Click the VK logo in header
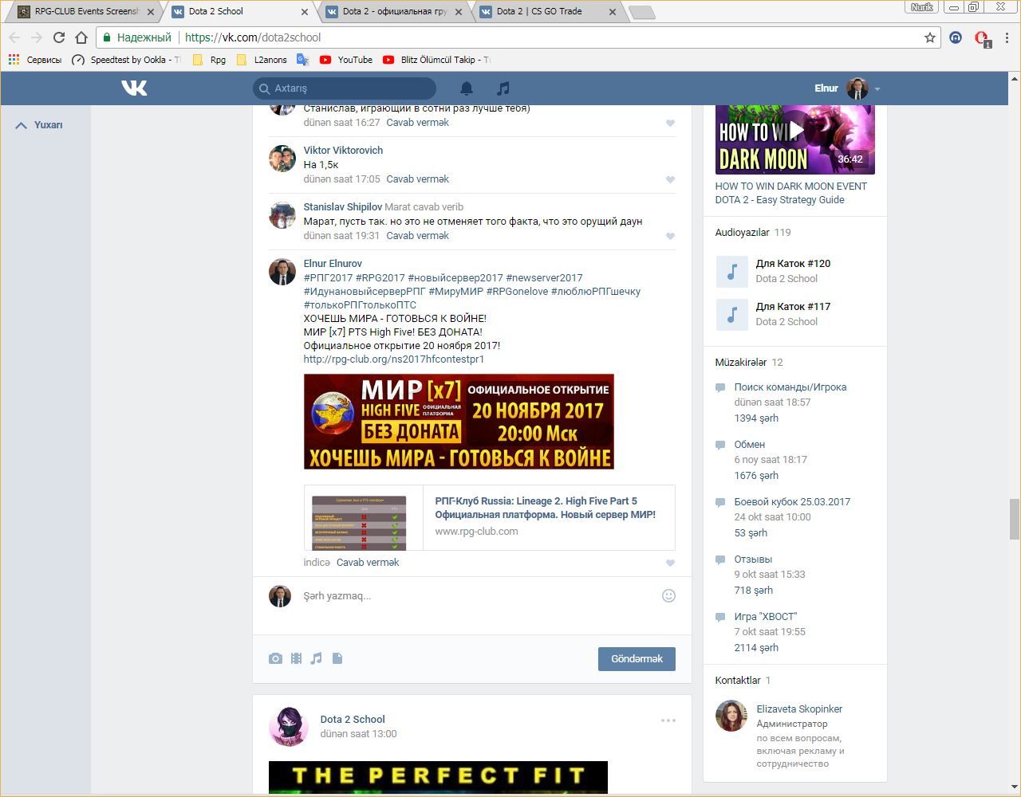 coord(134,88)
